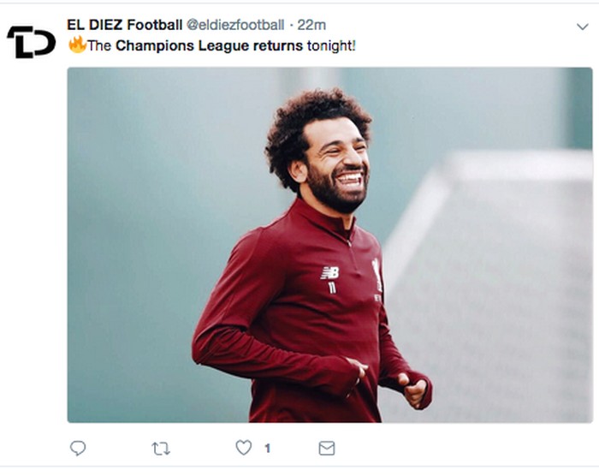This screenshot has height=476, width=599.
Task: Click the number 11 on training top
Action: (x=331, y=289)
